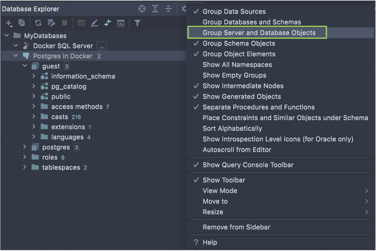Expand the roles folder
Image resolution: width=376 pixels, height=251 pixels.
coord(25,157)
